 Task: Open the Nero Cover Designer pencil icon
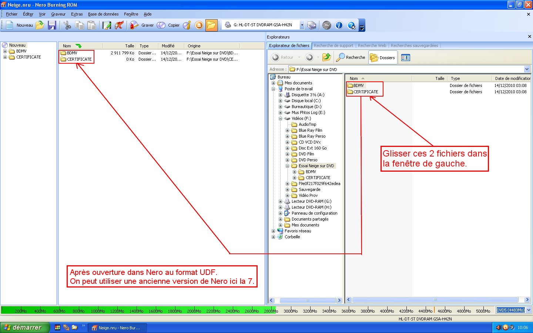[x=107, y=25]
